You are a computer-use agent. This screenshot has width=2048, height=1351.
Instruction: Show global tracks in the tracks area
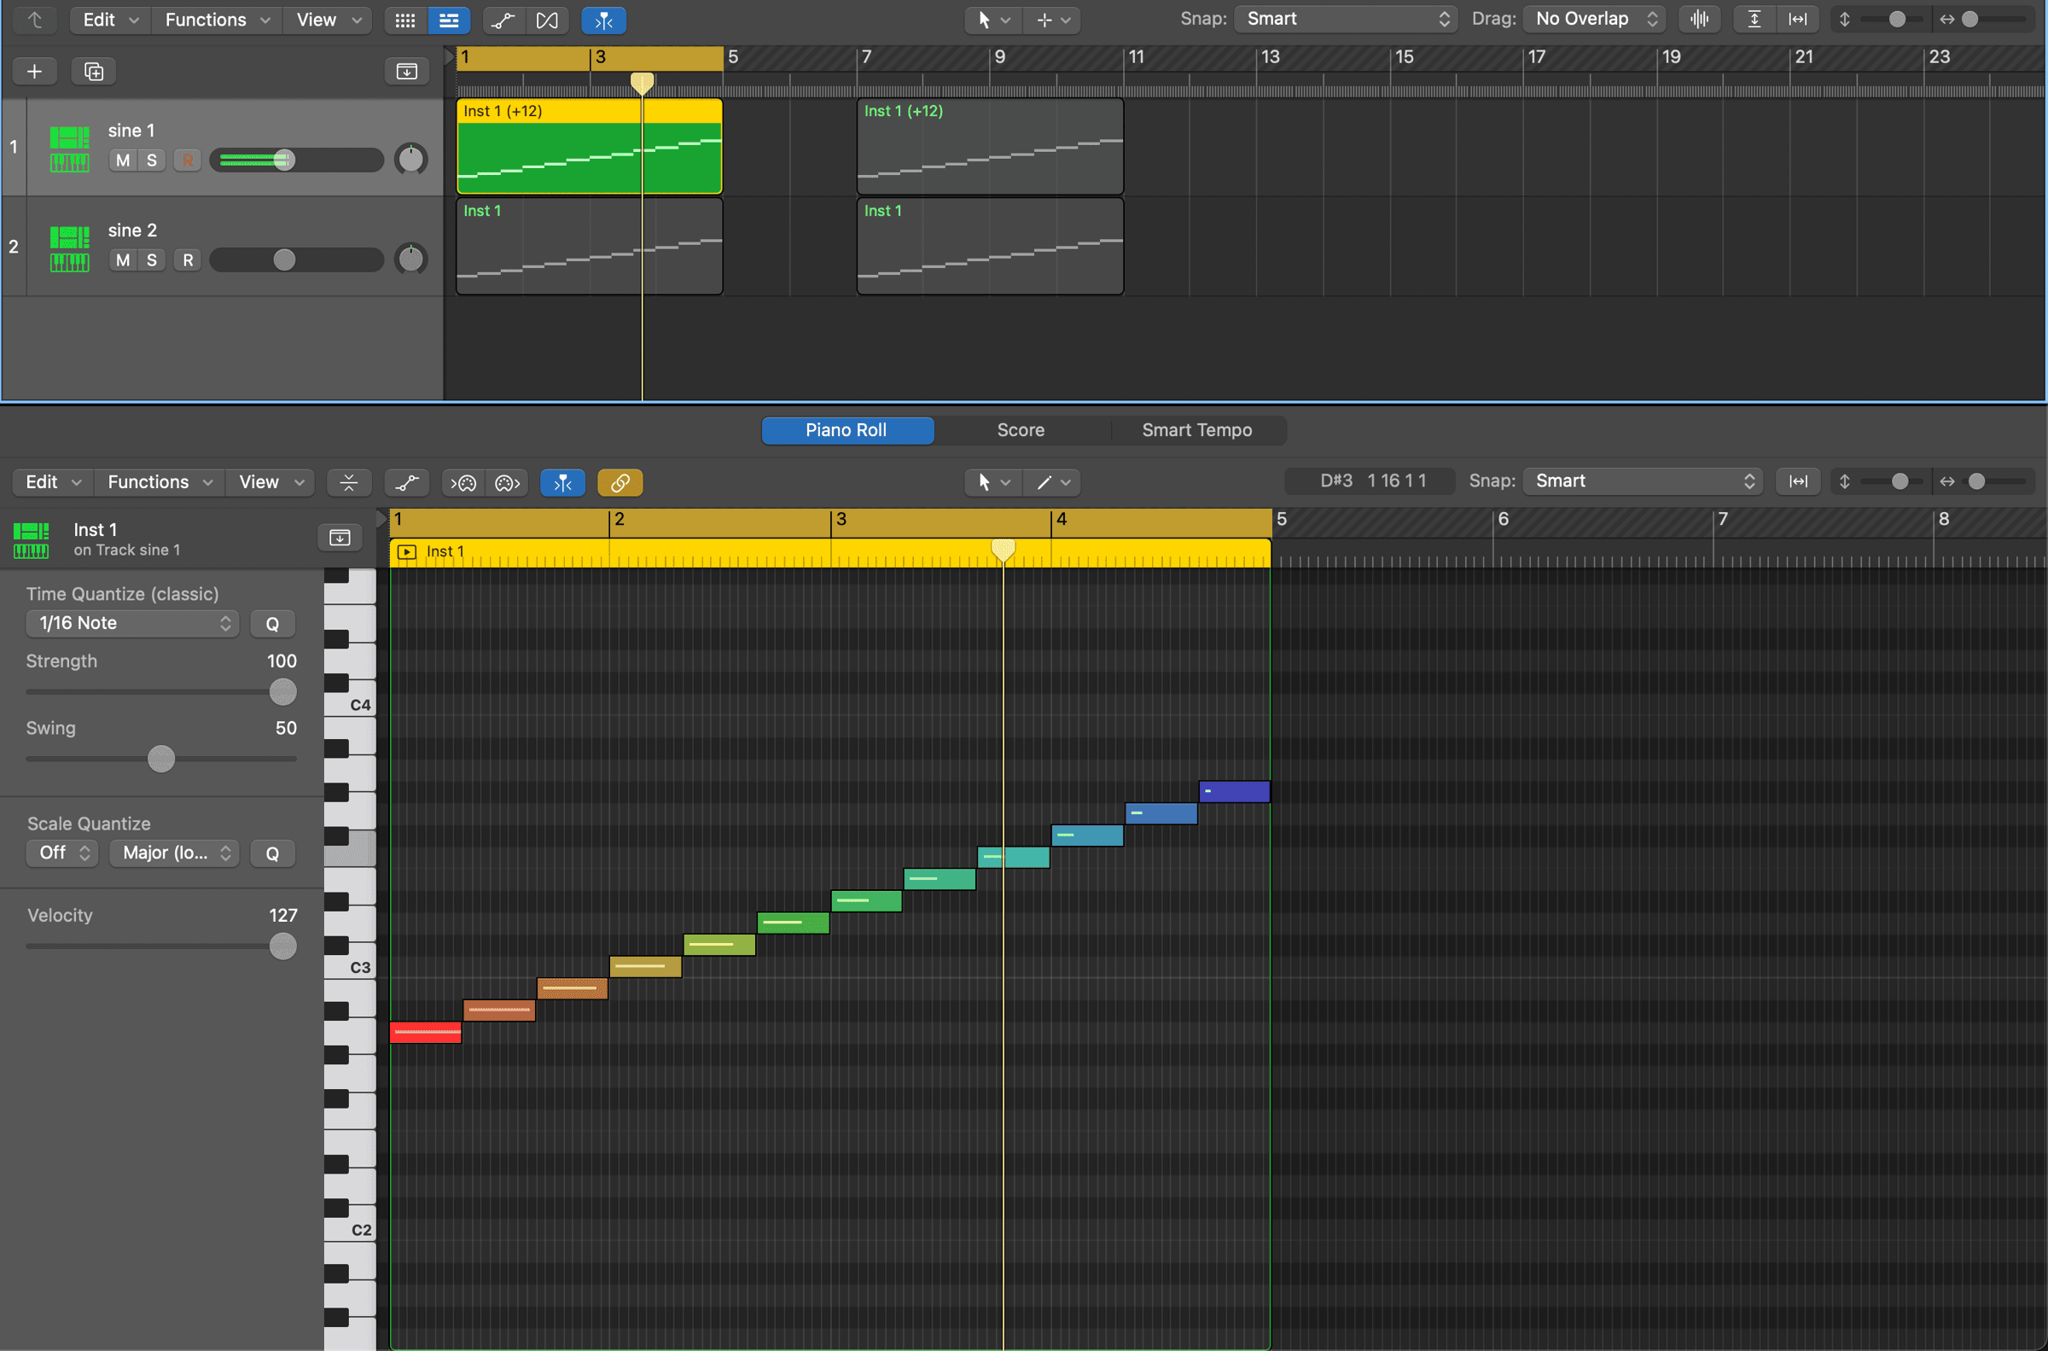coord(406,72)
